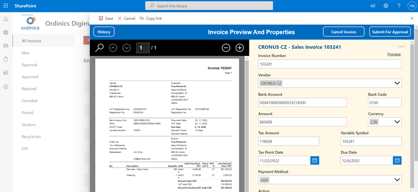This screenshot has width=418, height=192.
Task: Select Canceled in left navigation
Action: pos(29,101)
